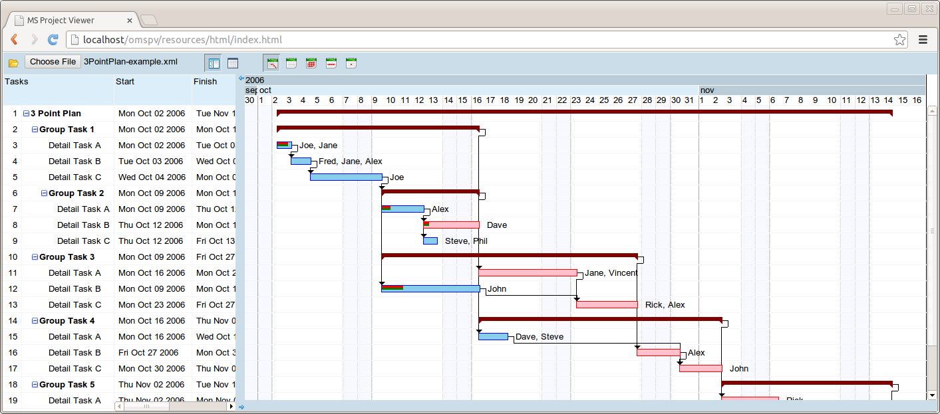Click 'Detail Task A' in row 3
940x414 pixels.
[x=75, y=146]
